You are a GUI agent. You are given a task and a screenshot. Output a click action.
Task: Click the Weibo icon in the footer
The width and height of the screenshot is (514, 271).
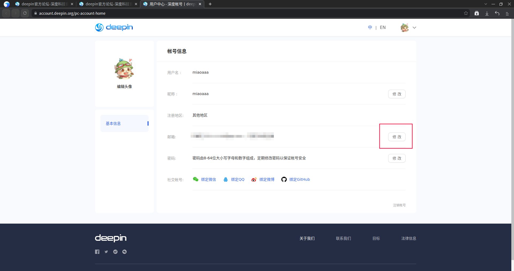(x=115, y=252)
